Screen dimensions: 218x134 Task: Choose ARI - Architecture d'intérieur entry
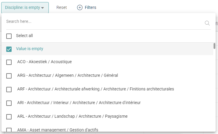79,103
